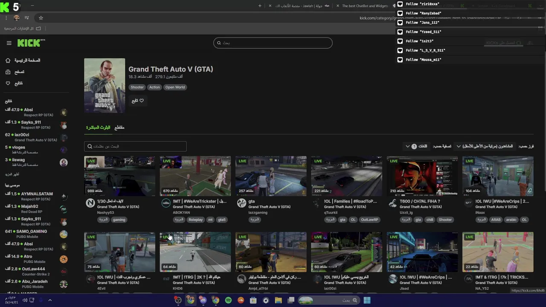Click Nashyy53 channel avatar
The image size is (546, 307).
coord(90,203)
